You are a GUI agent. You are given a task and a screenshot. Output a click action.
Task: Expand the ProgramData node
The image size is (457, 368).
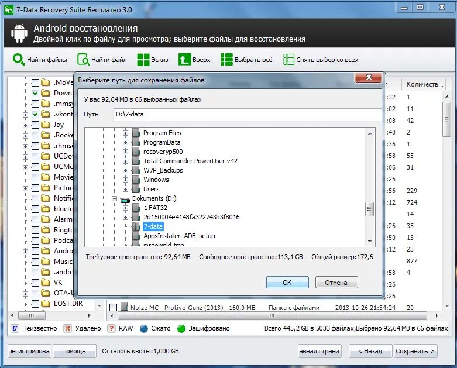pyautogui.click(x=125, y=143)
